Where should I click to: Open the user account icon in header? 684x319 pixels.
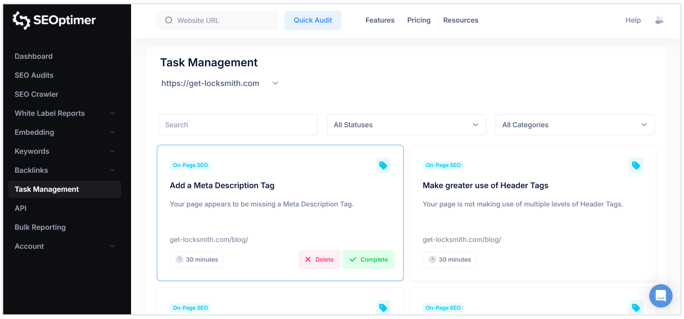659,20
